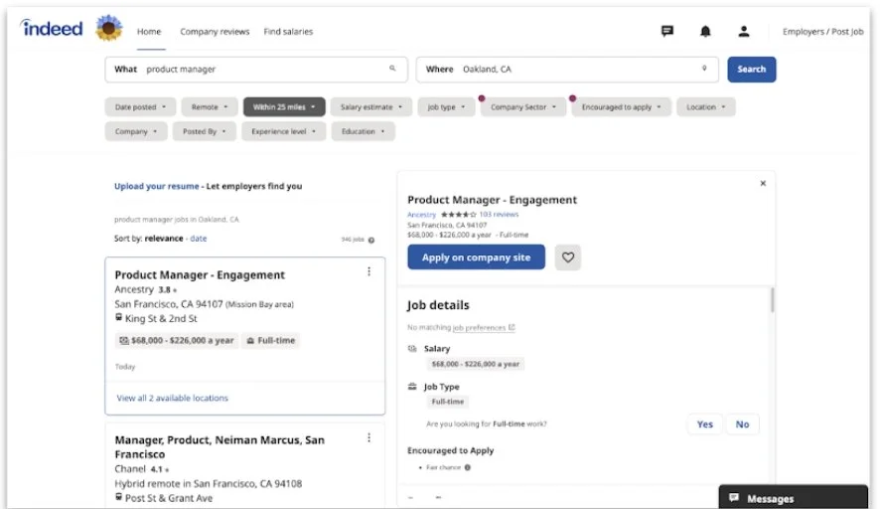Image resolution: width=880 pixels, height=509 pixels.
Task: Expand the Posted By filter
Action: pyautogui.click(x=205, y=131)
